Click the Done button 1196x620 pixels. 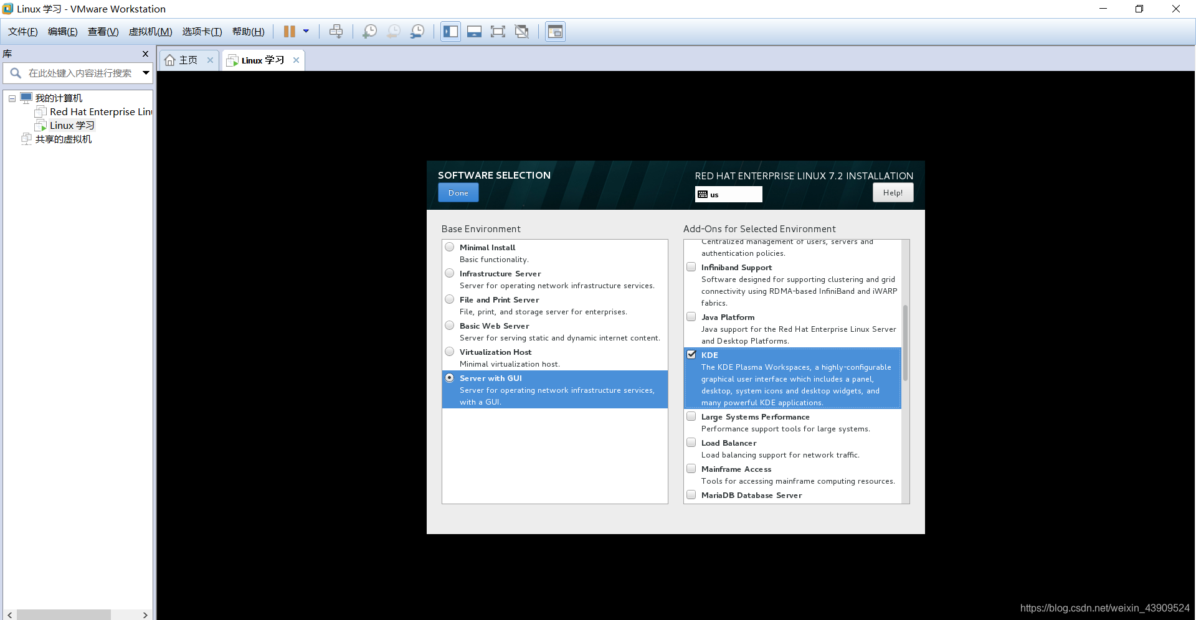pos(458,193)
